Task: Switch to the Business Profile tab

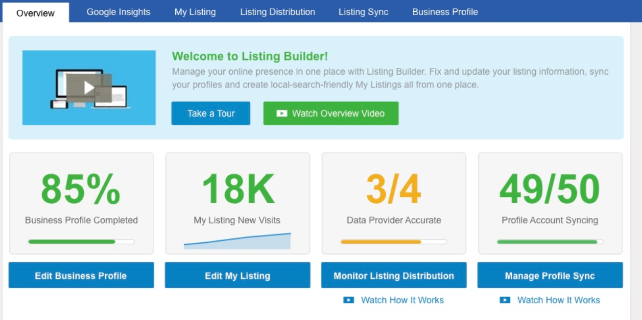Action: tap(445, 12)
